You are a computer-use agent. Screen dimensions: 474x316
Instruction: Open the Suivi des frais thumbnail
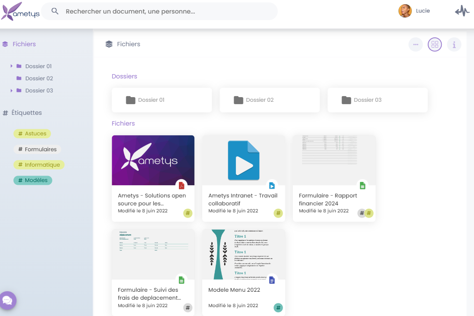pos(153,254)
